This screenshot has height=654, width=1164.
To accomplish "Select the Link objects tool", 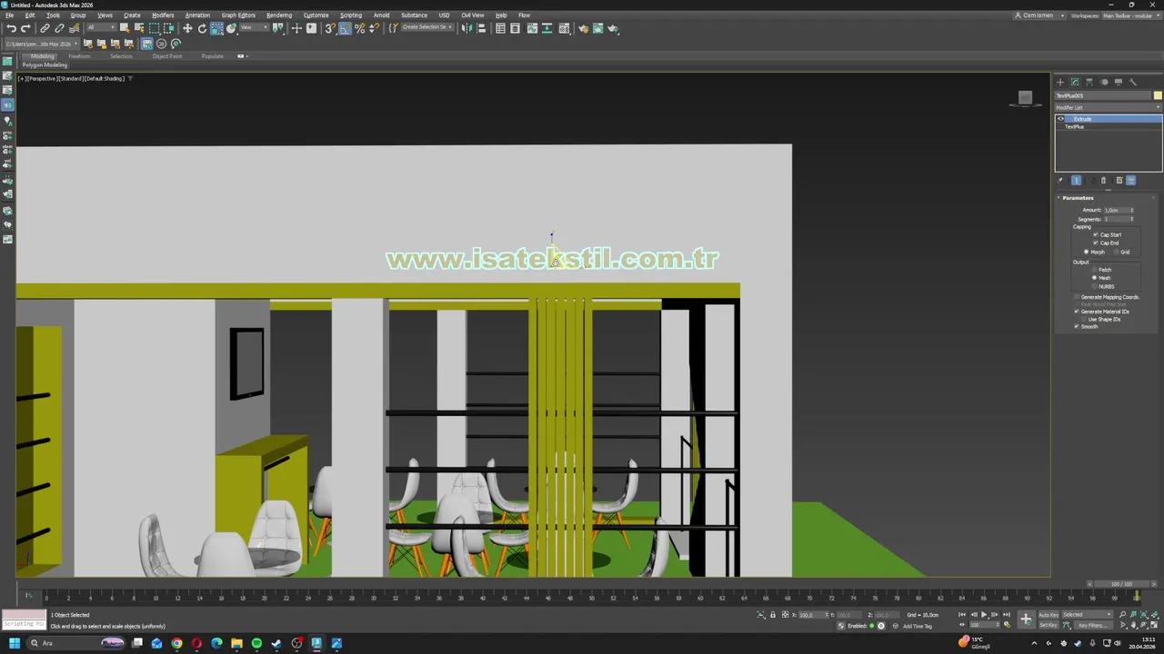I will 45,28.
